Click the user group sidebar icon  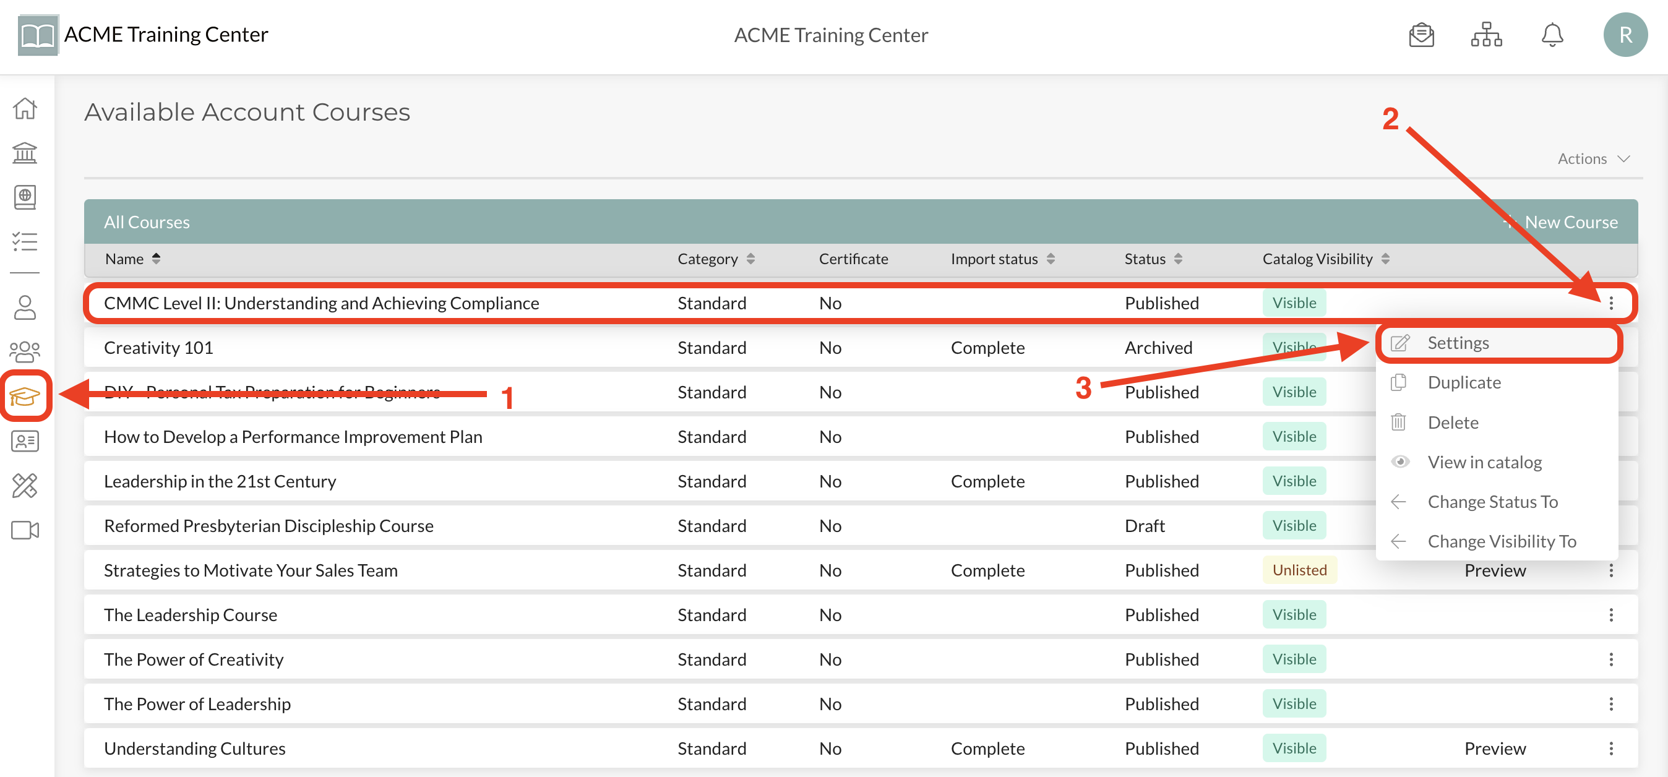tap(25, 351)
